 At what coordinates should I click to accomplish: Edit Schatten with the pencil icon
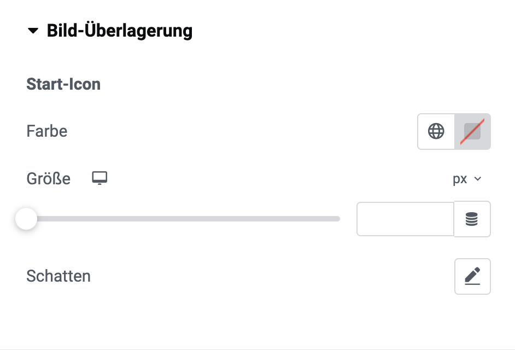(473, 276)
